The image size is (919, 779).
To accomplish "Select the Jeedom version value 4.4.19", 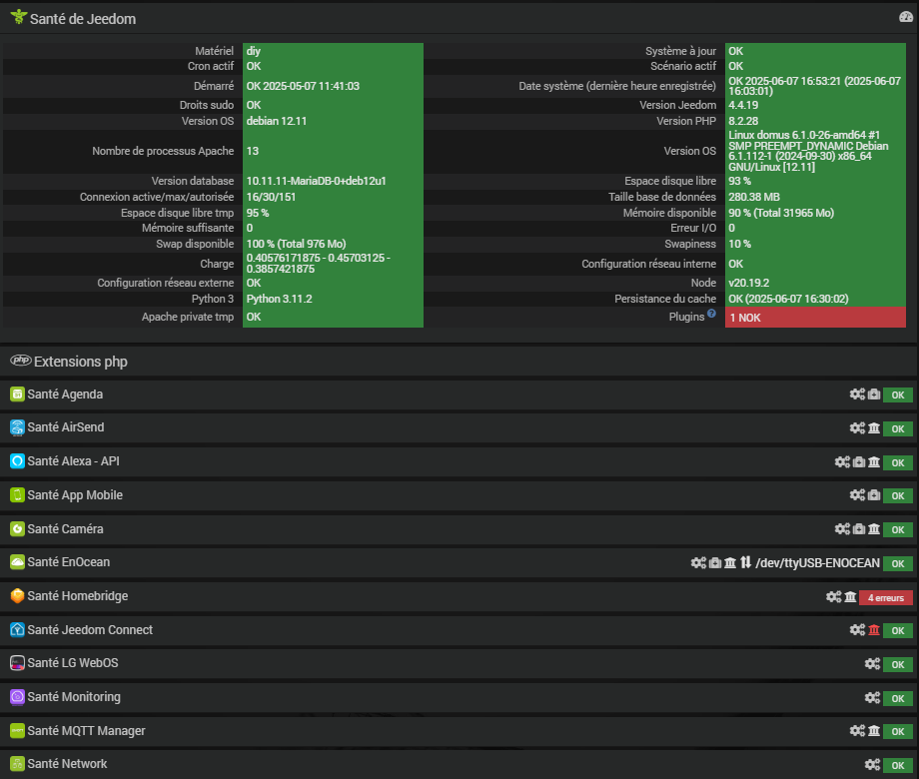I will coord(743,105).
